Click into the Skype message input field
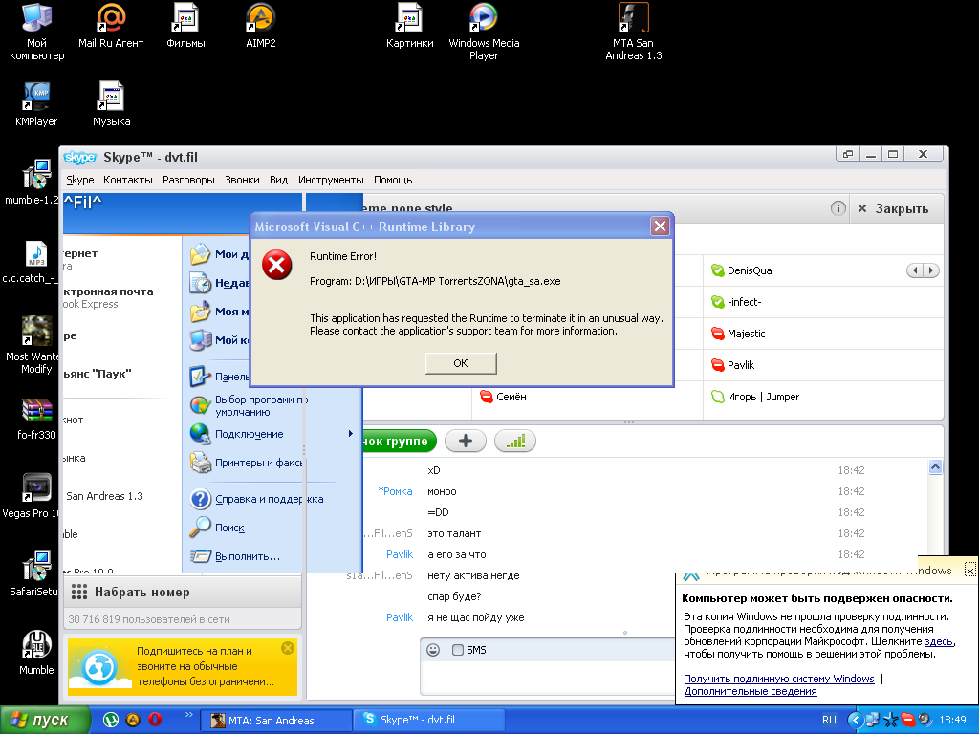Viewport: 979px width, 734px height. coord(547,677)
